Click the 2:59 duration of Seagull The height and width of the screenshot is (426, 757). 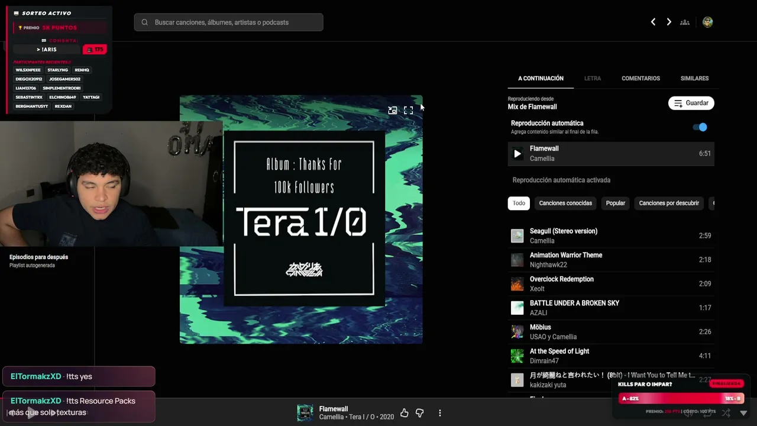[x=705, y=235]
